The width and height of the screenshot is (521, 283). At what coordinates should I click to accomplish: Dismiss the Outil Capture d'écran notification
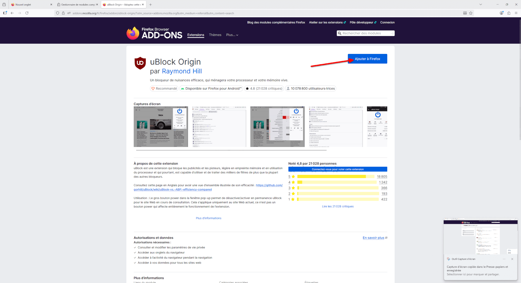coord(512,259)
